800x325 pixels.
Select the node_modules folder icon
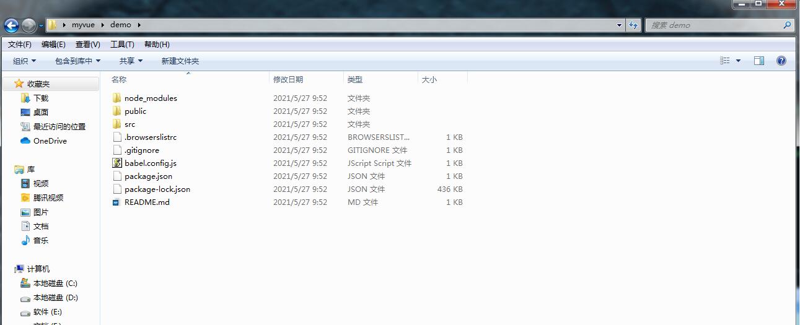[x=117, y=98]
